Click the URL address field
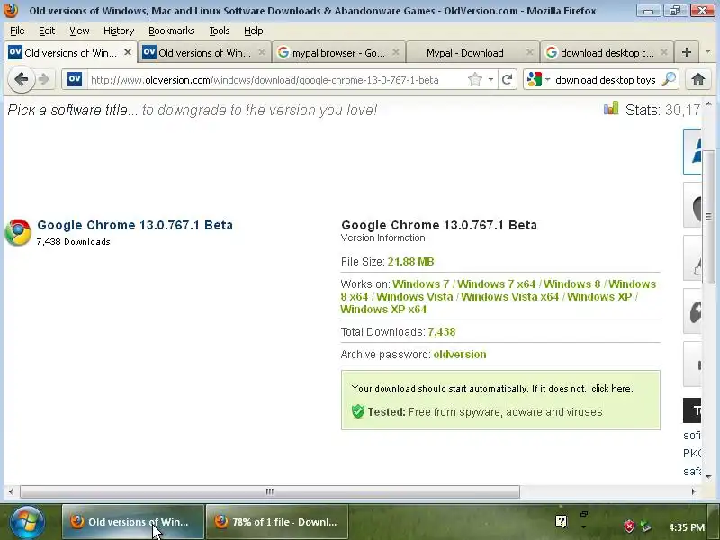This screenshot has height=540, width=720. (275, 80)
